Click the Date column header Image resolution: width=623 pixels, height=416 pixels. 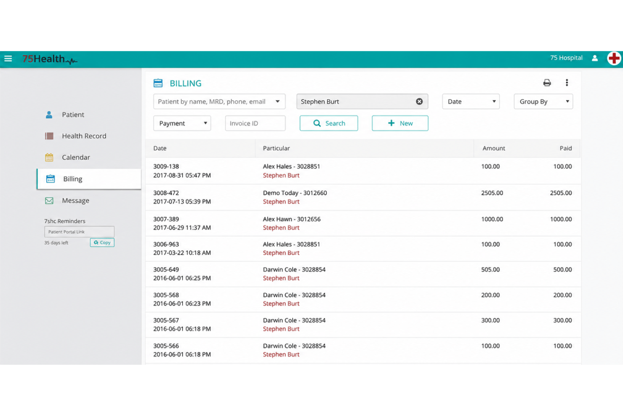click(160, 148)
